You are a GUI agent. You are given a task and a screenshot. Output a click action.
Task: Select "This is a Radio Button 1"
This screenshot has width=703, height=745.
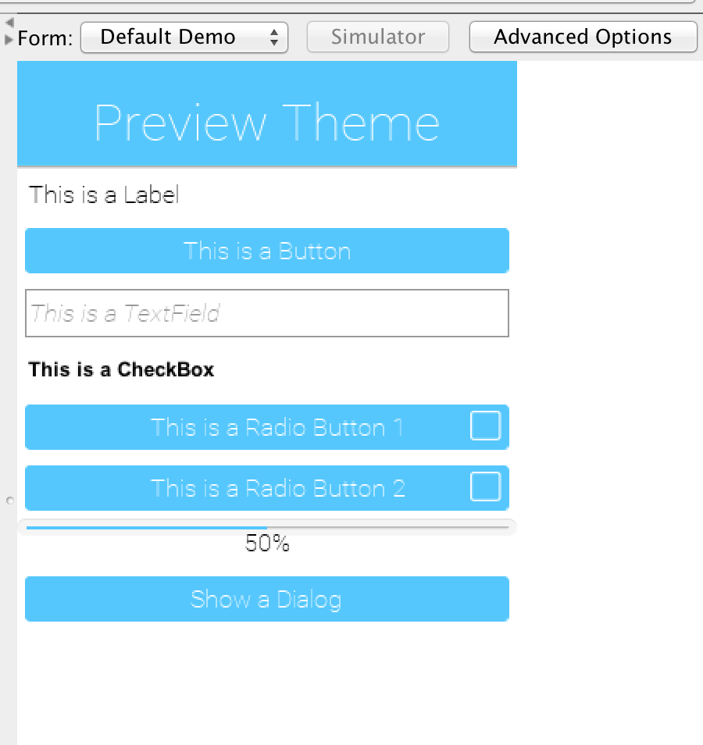(x=266, y=427)
